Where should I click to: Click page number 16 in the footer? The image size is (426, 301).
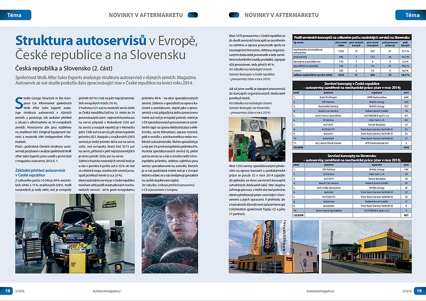(6, 291)
